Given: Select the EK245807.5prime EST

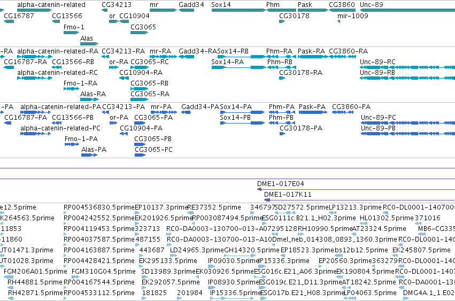Looking at the screenshot, I should click(x=396, y=256).
